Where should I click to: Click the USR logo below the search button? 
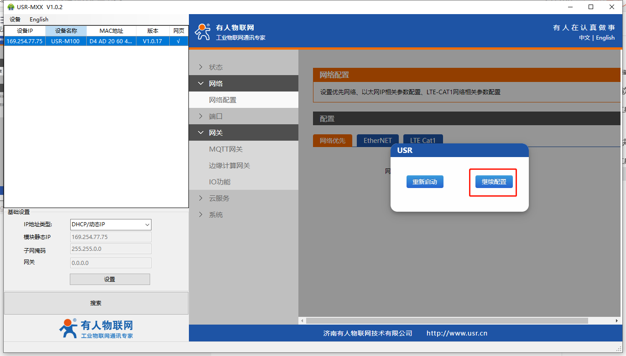pos(96,329)
